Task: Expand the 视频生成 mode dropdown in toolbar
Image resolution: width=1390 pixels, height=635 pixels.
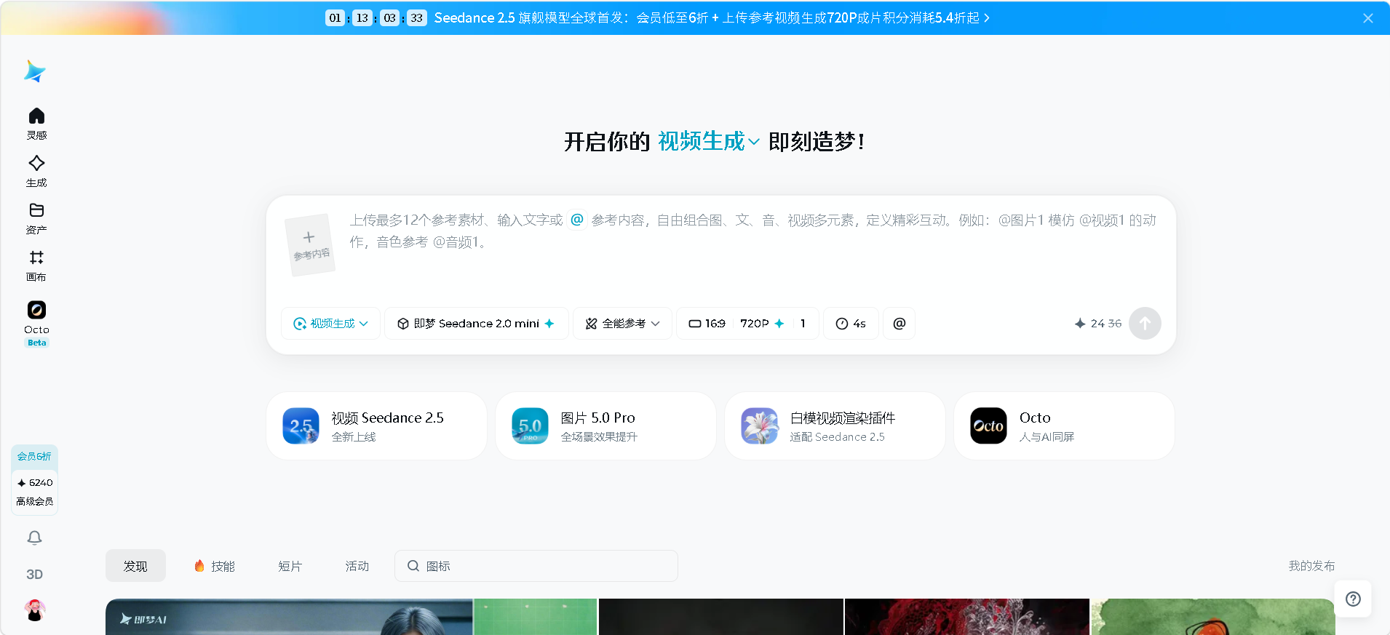Action: tap(330, 323)
